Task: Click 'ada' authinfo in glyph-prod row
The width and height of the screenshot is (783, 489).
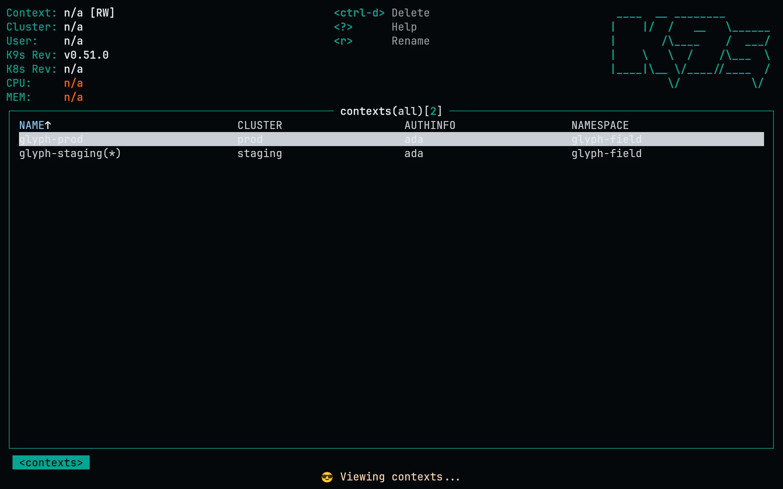Action: click(414, 139)
